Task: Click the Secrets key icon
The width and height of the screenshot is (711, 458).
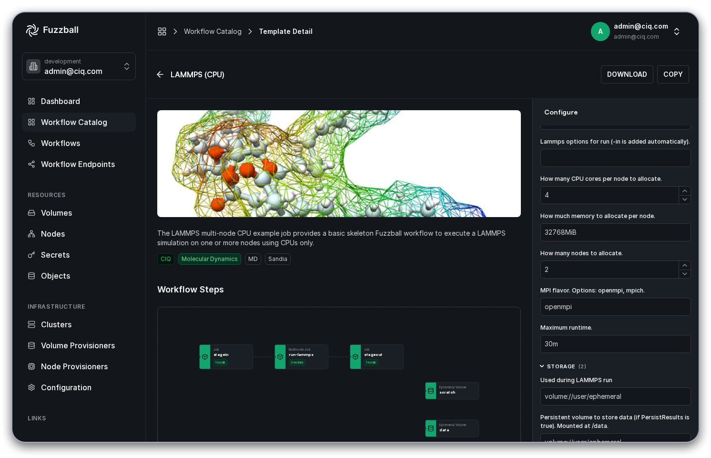Action: click(31, 255)
